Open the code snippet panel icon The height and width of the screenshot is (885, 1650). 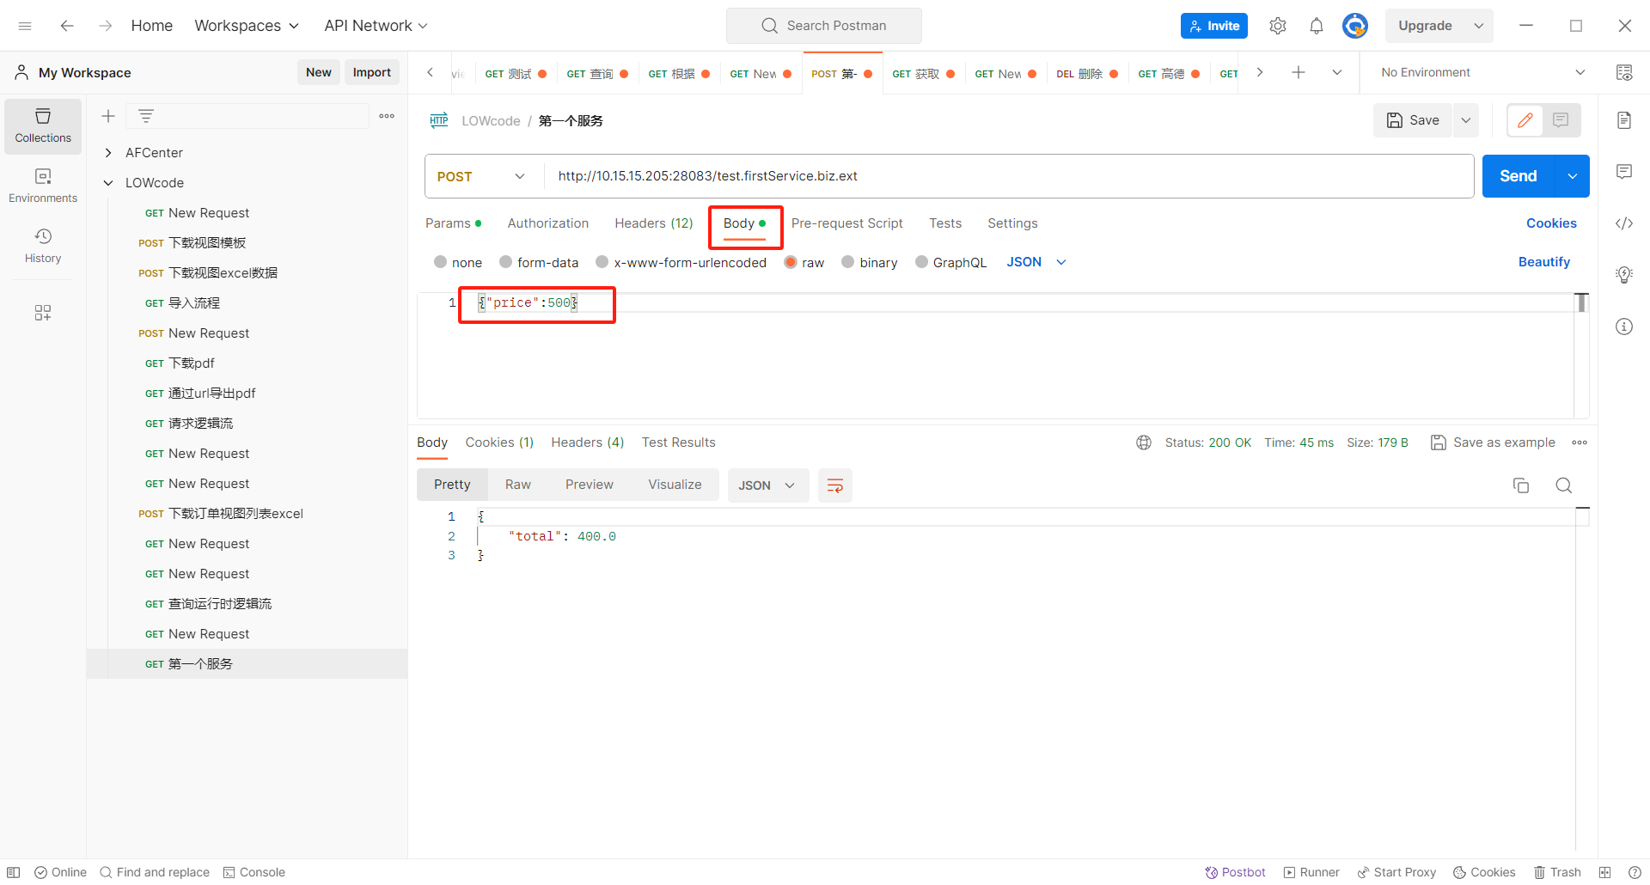[1623, 223]
